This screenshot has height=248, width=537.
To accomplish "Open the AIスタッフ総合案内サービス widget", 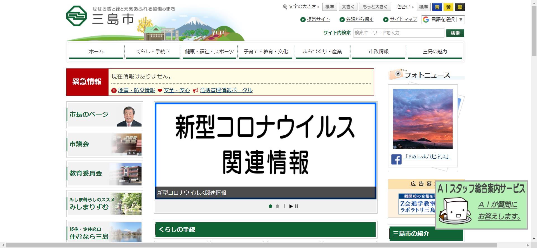I will pyautogui.click(x=481, y=205).
